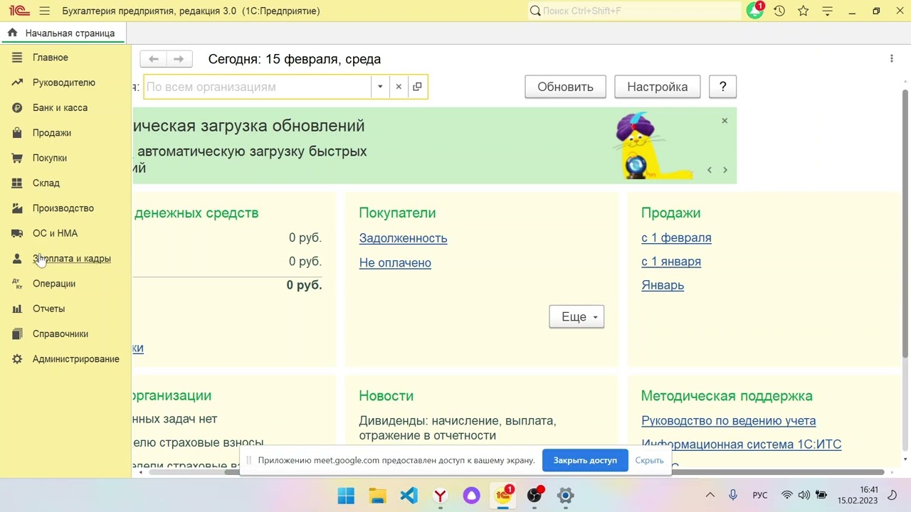
Task: Click the home icon on Начальная страница tab
Action: [x=12, y=33]
